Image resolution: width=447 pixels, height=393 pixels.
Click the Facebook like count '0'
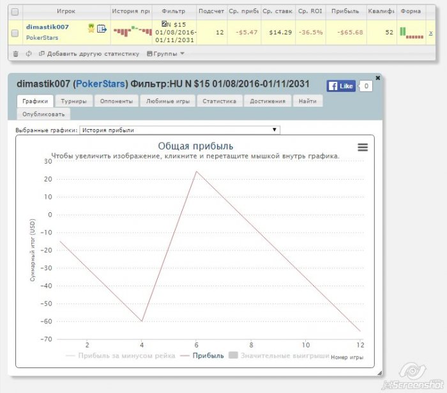(x=366, y=86)
